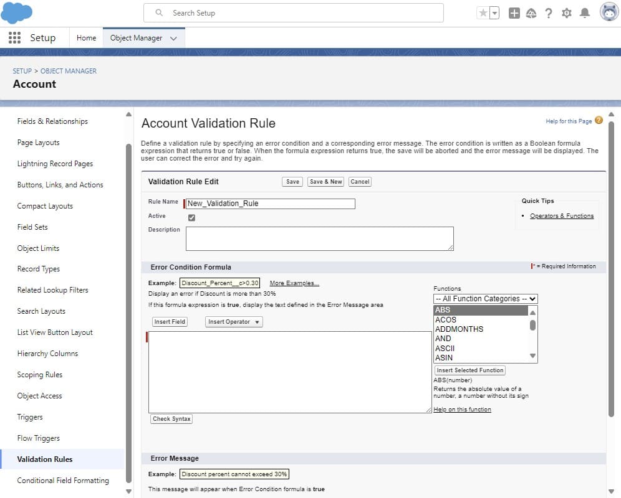Focus the Search Setup box
Viewport: 621px width, 498px height.
point(294,13)
